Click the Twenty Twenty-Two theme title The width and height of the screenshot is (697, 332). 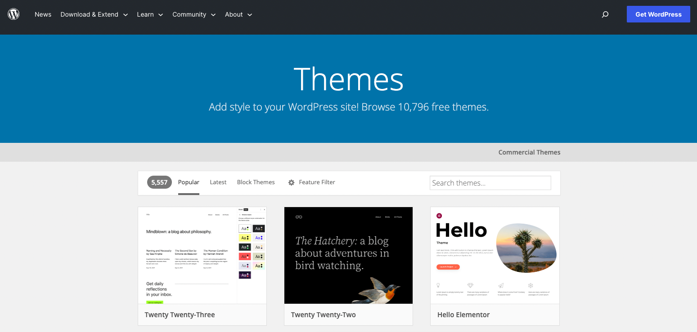323,314
